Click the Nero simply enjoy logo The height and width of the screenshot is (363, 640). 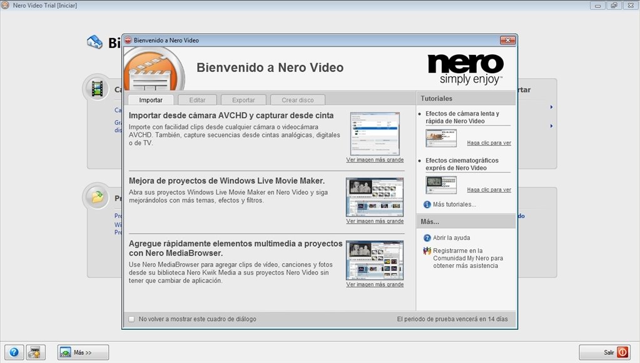[x=465, y=69]
